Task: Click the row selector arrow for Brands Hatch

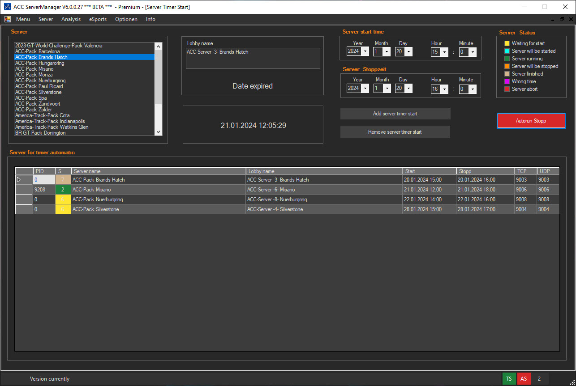Action: tap(19, 180)
